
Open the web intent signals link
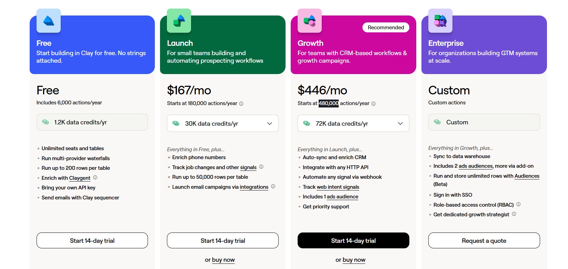tap(338, 187)
